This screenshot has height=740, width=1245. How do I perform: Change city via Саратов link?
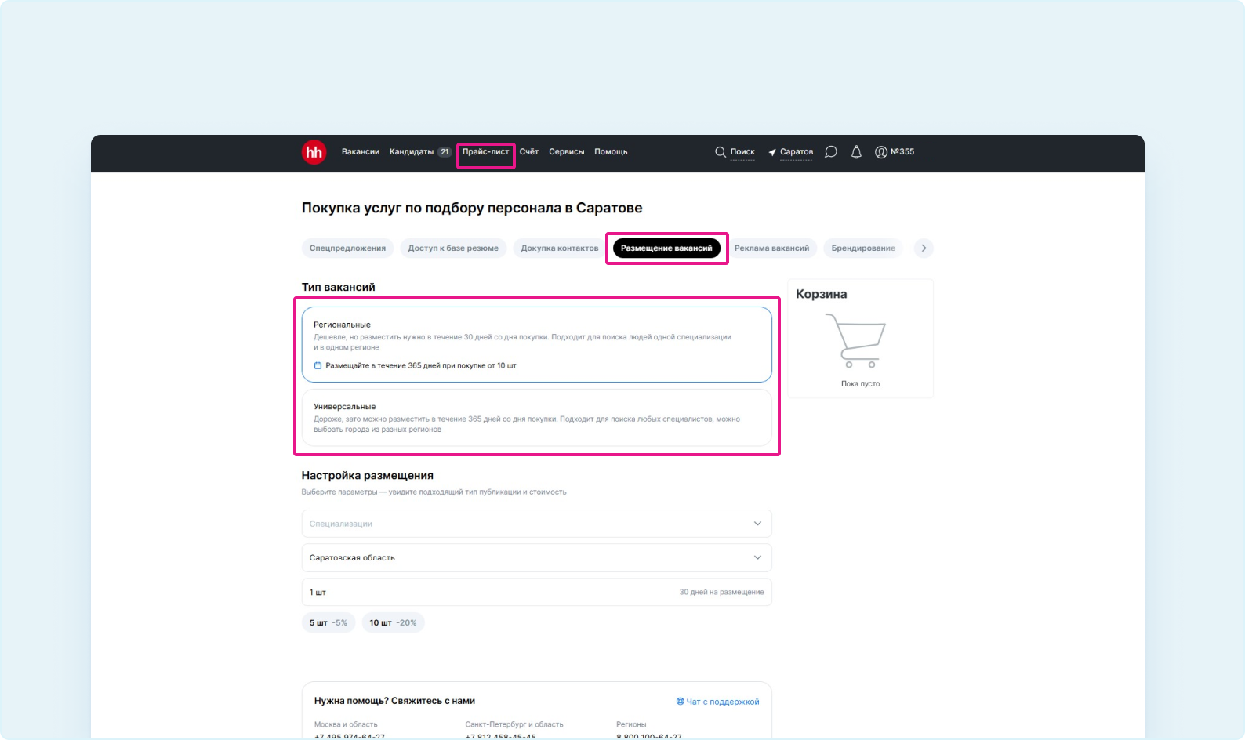coord(797,152)
